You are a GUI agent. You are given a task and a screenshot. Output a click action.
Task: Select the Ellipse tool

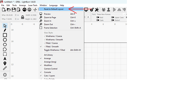(x=5, y=40)
